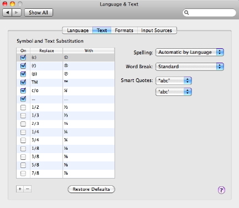Click Restore Defaults button

click(91, 189)
